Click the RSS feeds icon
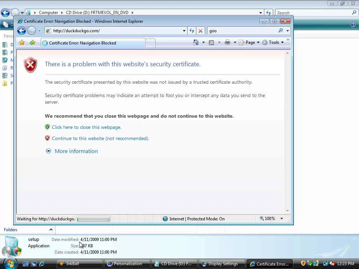Screen dimensions: 359x269 (x=211, y=42)
